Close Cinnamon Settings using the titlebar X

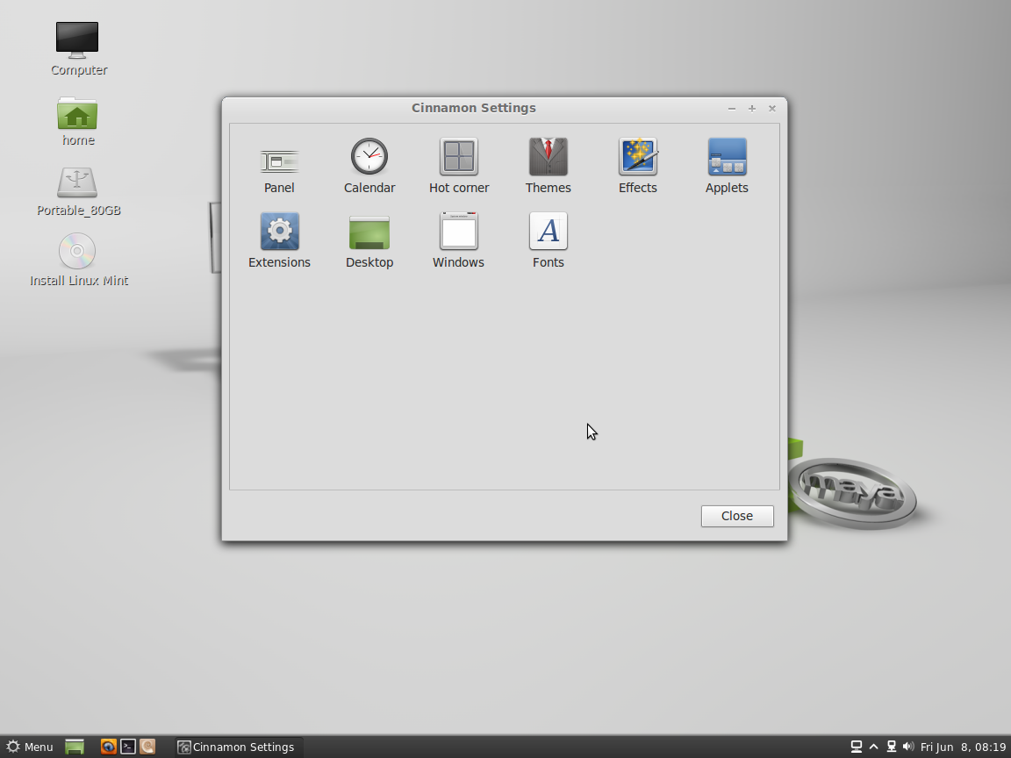tap(771, 108)
